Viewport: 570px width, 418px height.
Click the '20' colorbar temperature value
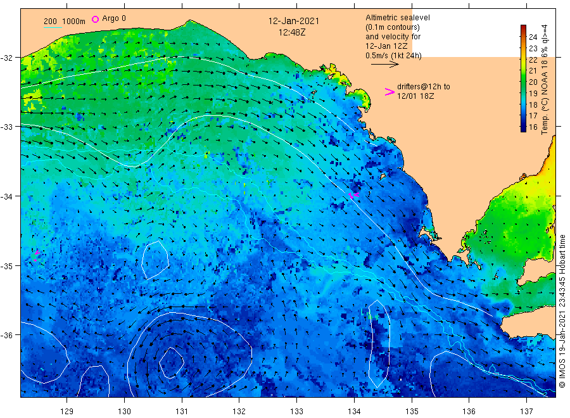(x=533, y=82)
